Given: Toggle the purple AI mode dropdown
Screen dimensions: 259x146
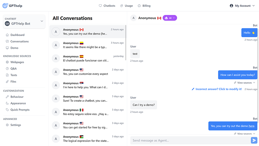Looking at the screenshot, I should [x=170, y=18].
